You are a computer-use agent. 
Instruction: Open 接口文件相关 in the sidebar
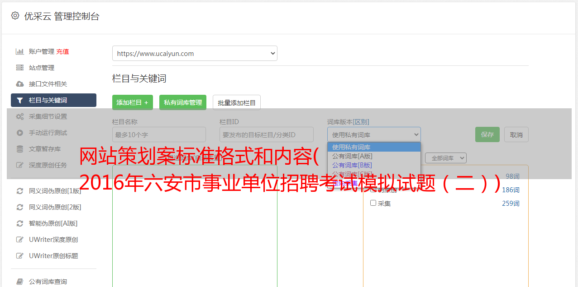48,84
